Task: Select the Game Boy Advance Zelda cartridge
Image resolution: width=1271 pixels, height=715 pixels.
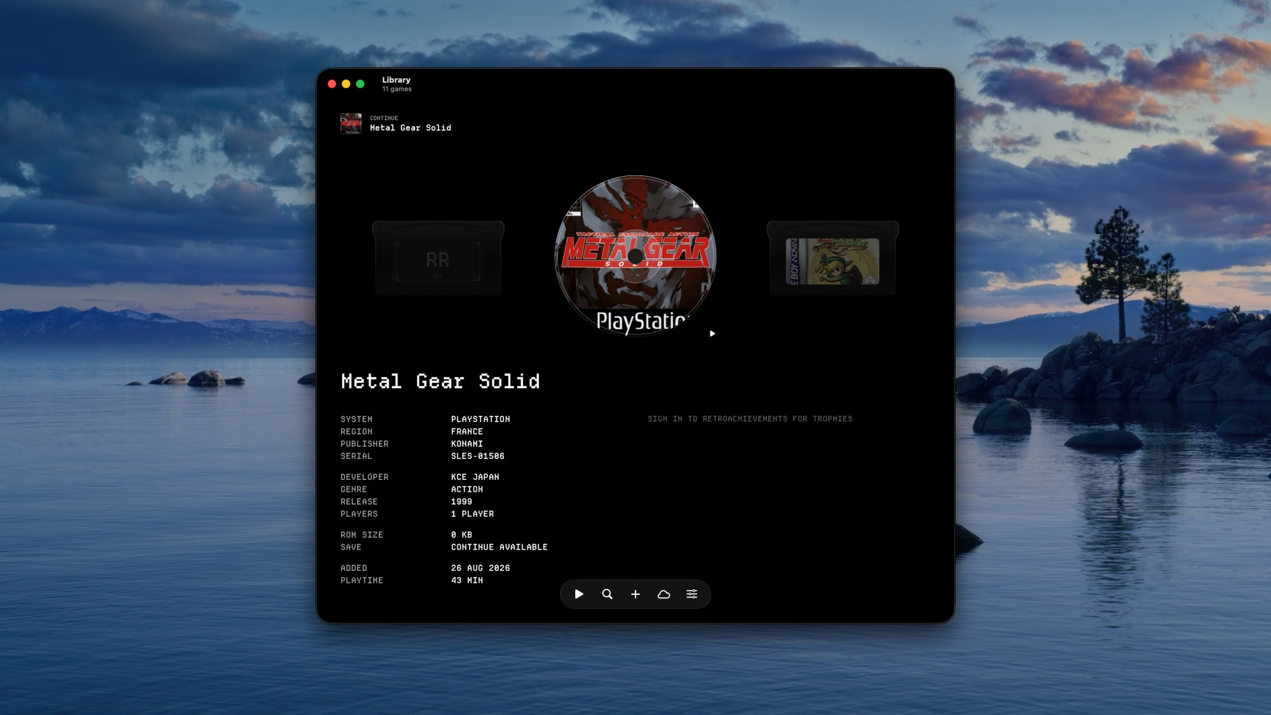Action: 833,258
